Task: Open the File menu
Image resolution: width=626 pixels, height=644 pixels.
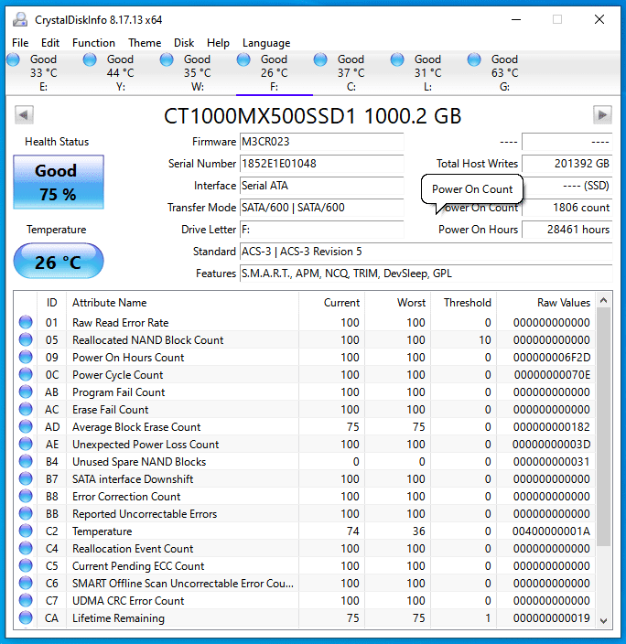Action: pos(20,43)
